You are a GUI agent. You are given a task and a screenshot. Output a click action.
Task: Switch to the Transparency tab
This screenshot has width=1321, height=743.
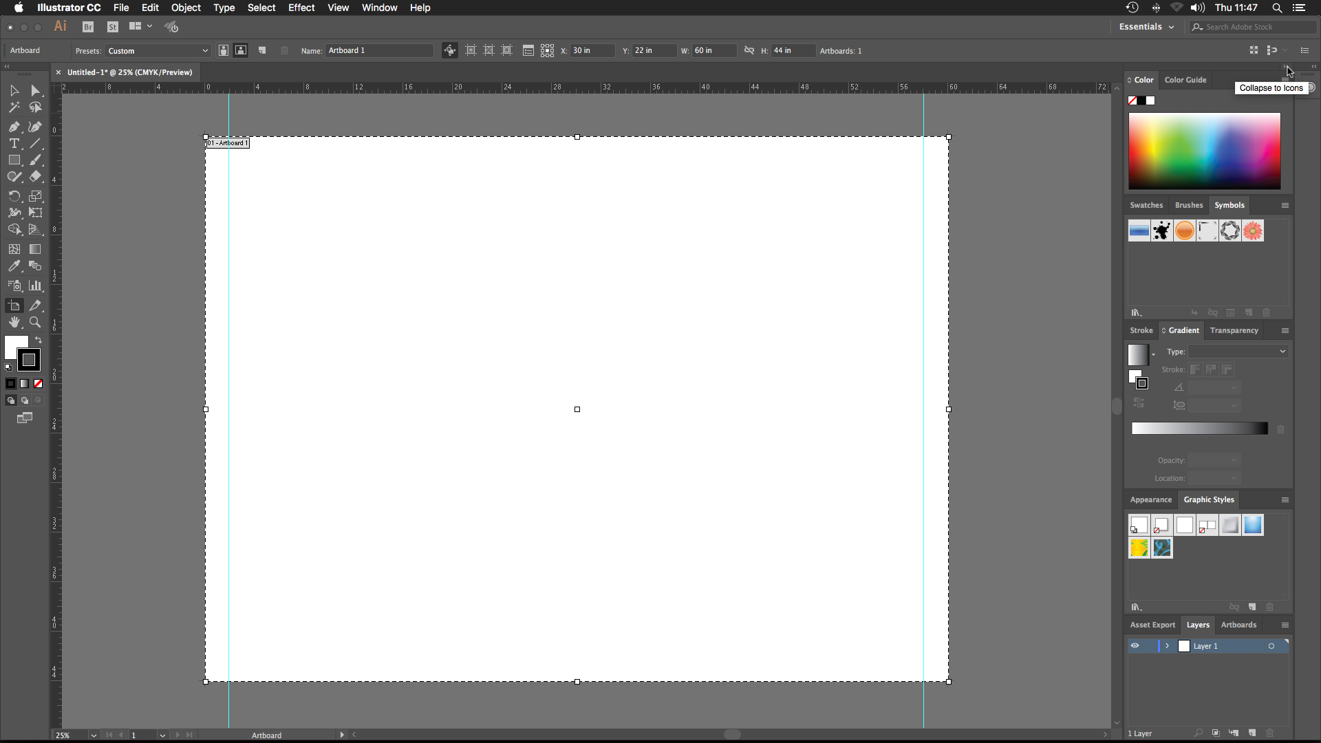[x=1234, y=330]
